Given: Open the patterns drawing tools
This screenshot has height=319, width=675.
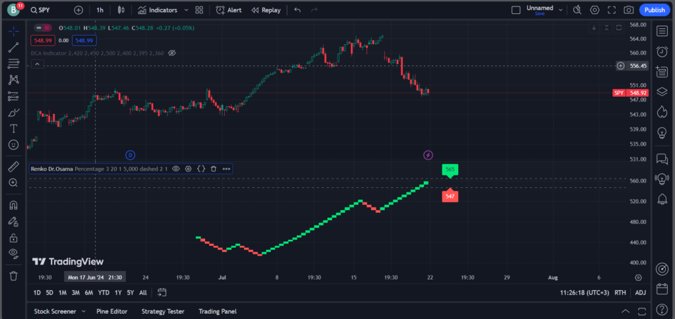Looking at the screenshot, I should (x=14, y=80).
